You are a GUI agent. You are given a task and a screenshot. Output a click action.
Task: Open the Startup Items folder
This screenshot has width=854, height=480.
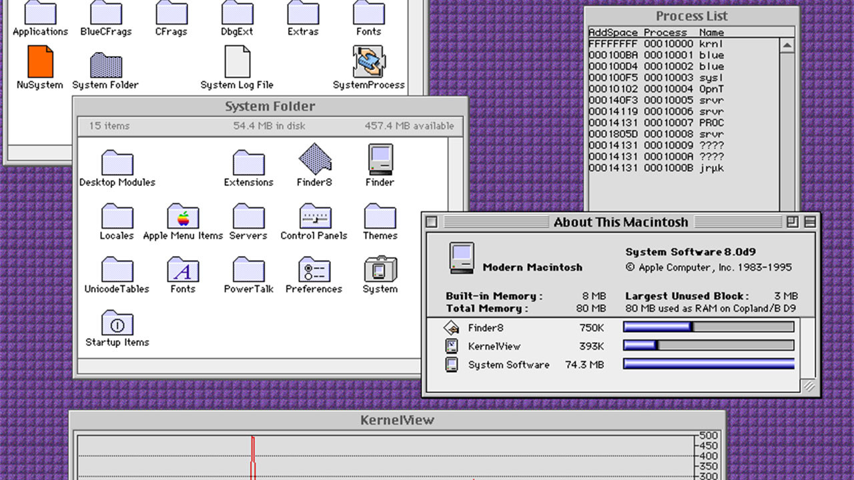pos(117,323)
